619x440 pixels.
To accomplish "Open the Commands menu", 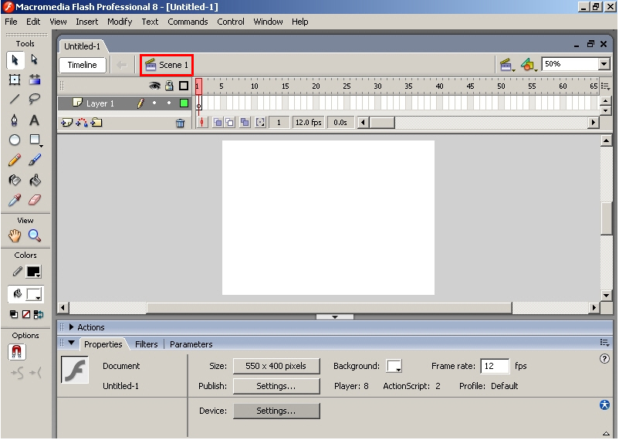I will point(188,22).
